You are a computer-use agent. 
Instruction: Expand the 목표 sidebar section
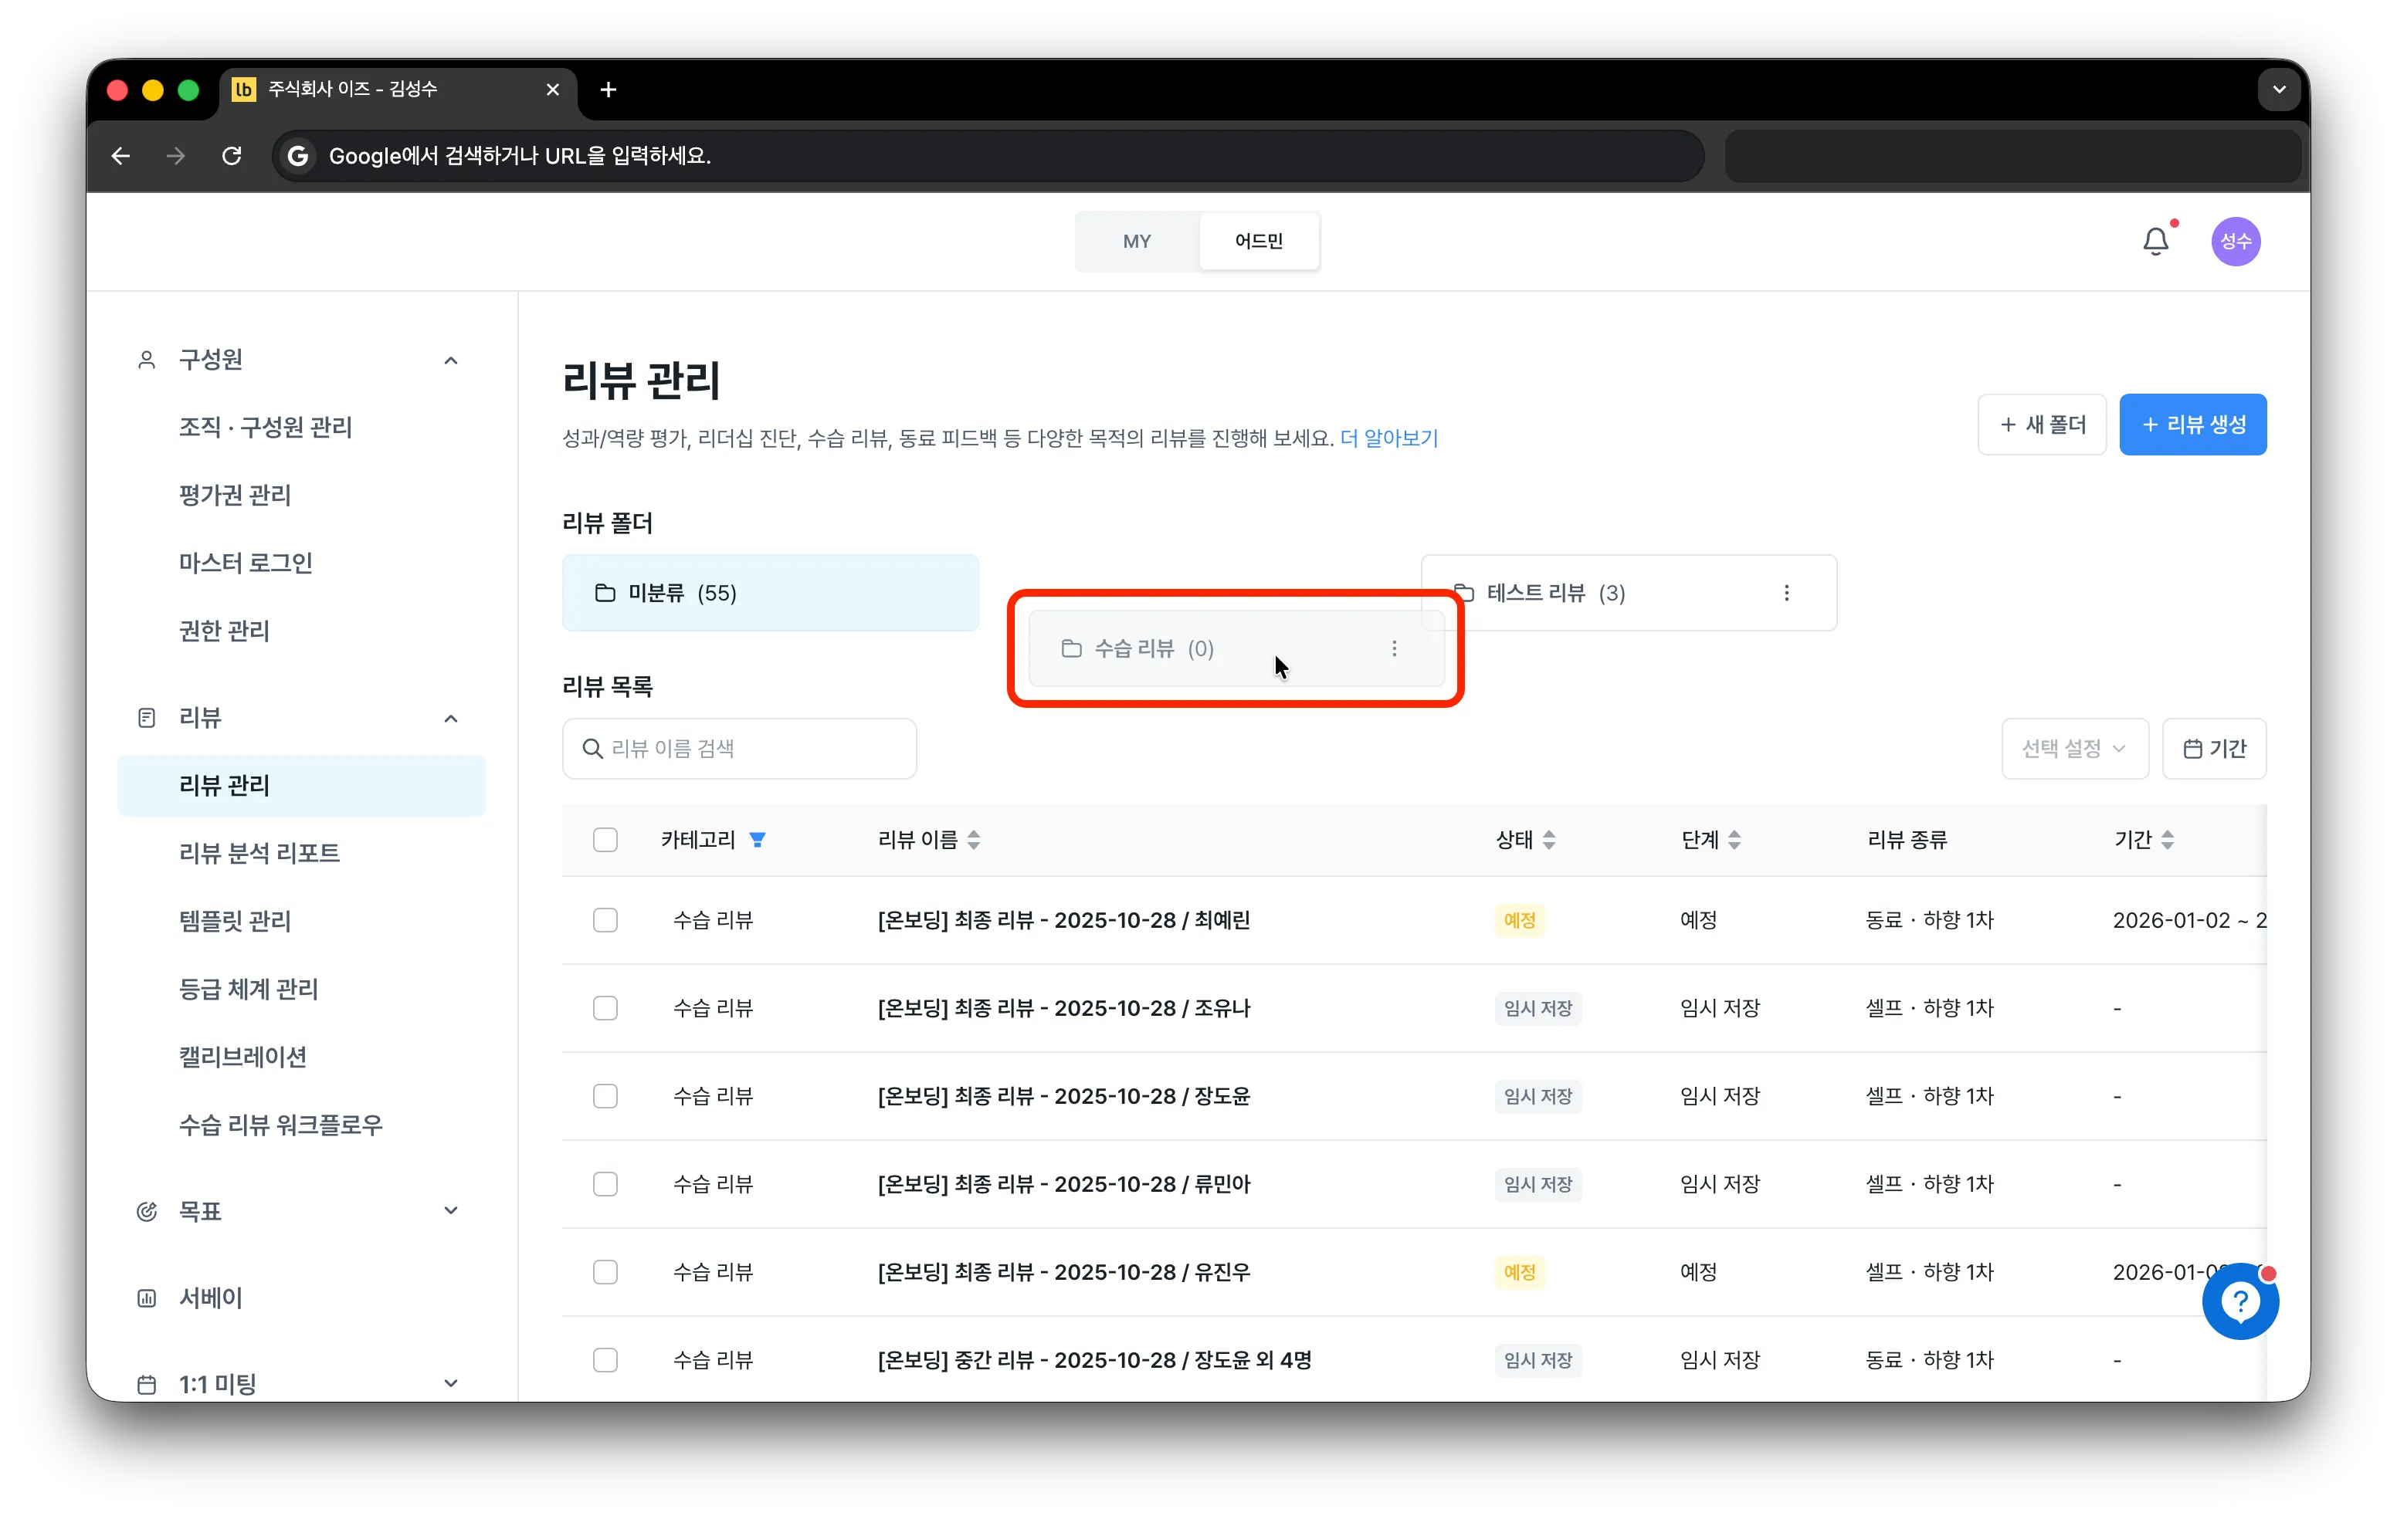450,1210
